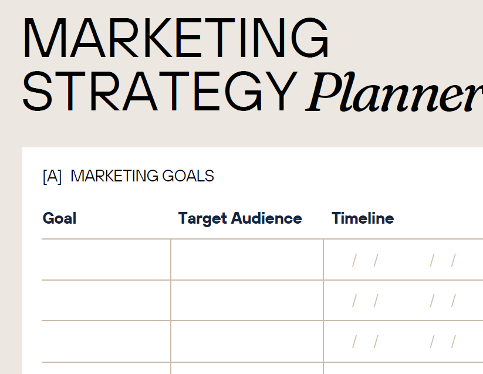483x374 pixels.
Task: Focus the third row Goal cell
Action: pyautogui.click(x=106, y=342)
